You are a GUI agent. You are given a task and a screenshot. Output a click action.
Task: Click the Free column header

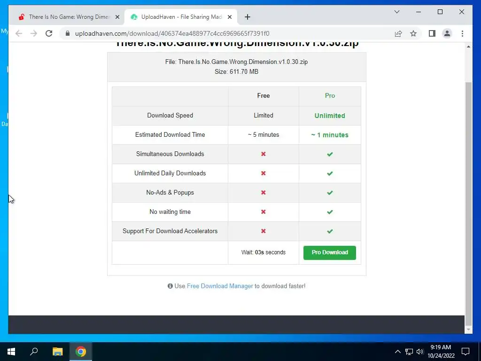[x=264, y=95]
